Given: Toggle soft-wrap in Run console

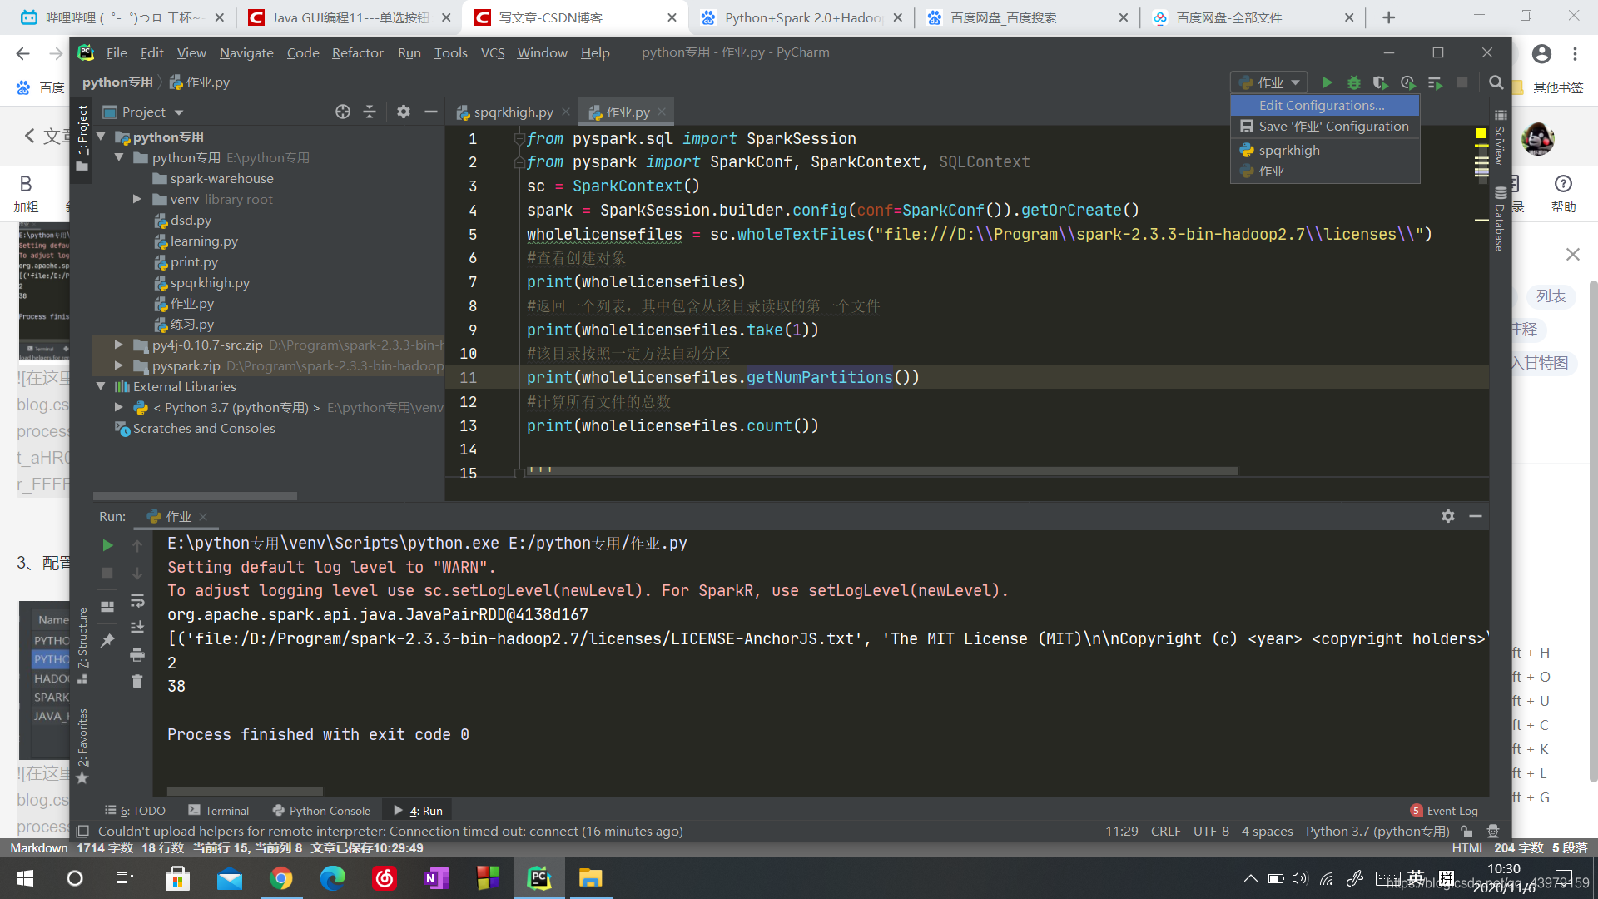Looking at the screenshot, I should tap(137, 600).
